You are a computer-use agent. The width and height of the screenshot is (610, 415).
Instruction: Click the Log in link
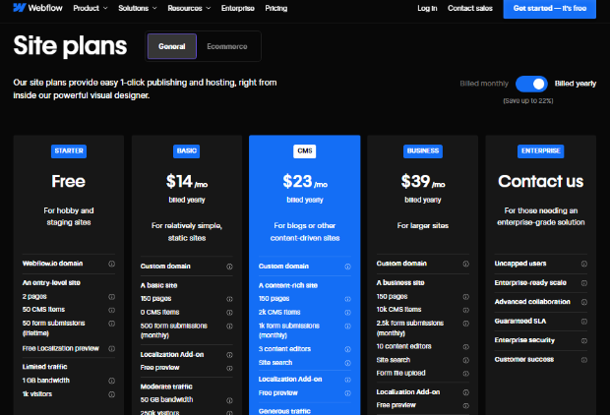tap(427, 8)
